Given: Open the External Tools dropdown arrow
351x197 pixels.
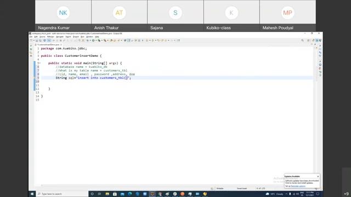Looking at the screenshot, I should [x=107, y=40].
